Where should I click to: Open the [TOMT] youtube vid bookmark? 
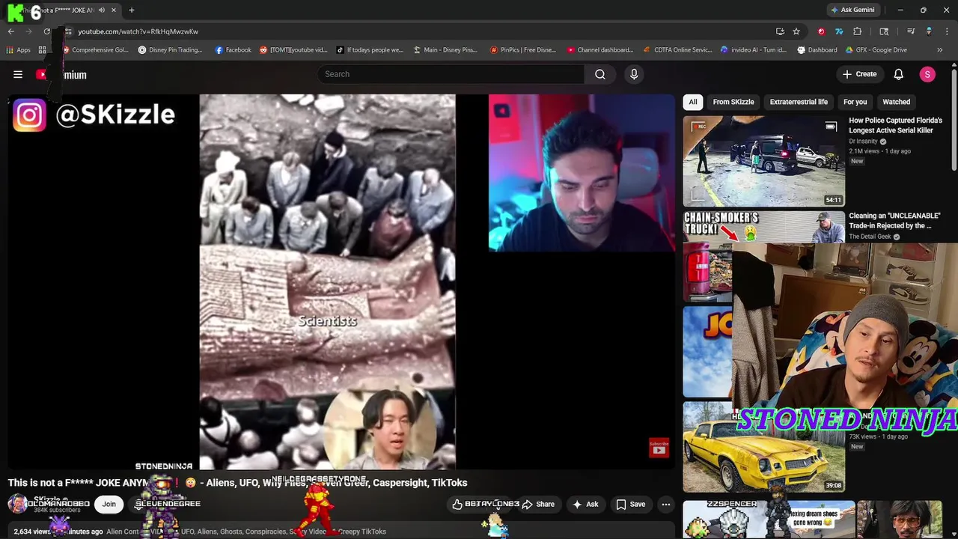[x=293, y=50]
